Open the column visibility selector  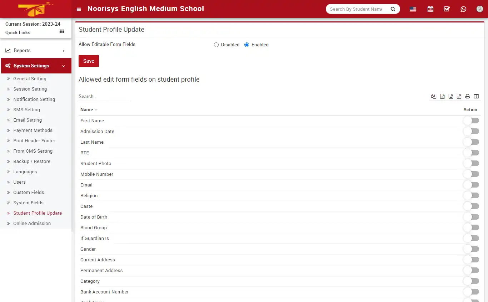pyautogui.click(x=476, y=96)
